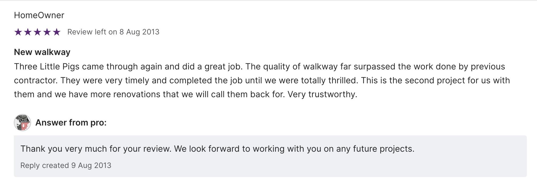Open the Three Little Pigs pro avatar
The height and width of the screenshot is (180, 537).
click(x=22, y=123)
